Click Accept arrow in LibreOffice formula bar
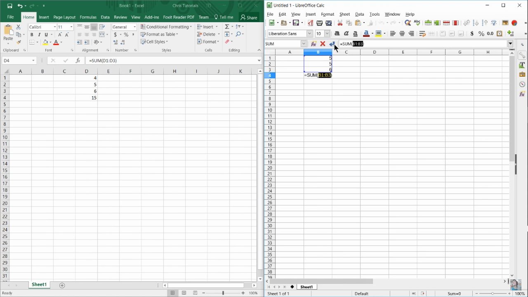528x297 pixels. tap(332, 44)
